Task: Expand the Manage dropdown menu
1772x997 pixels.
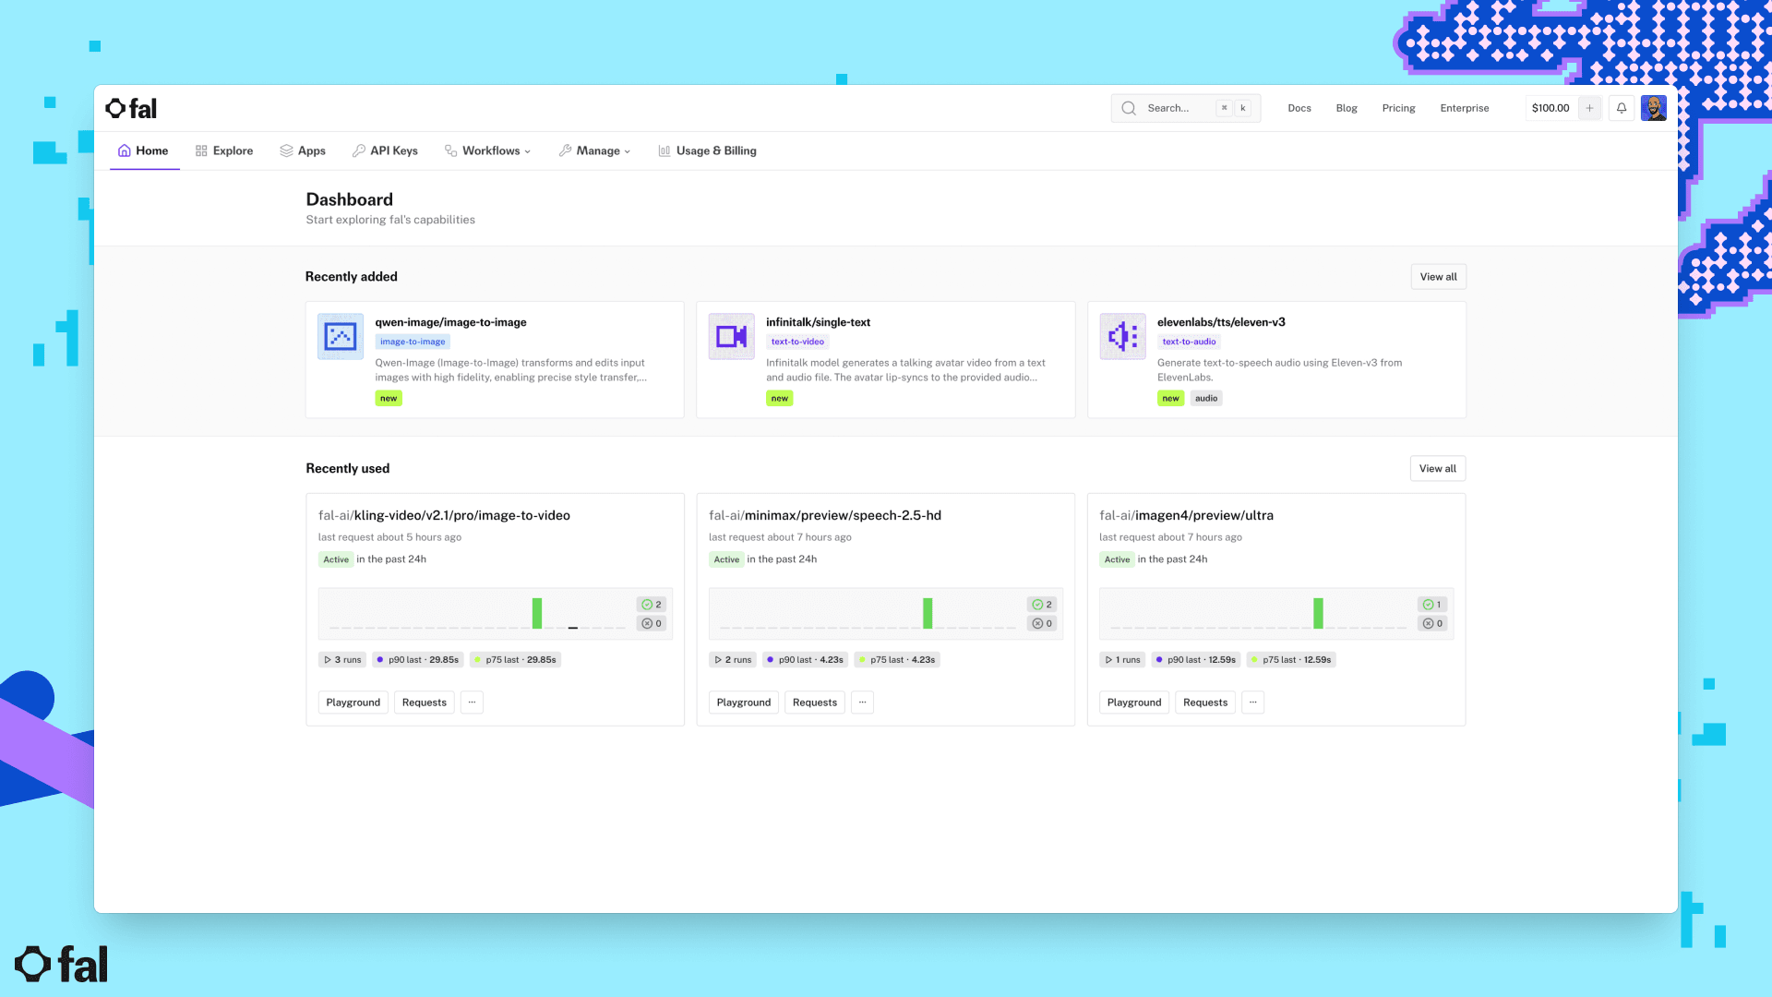Action: (x=595, y=150)
